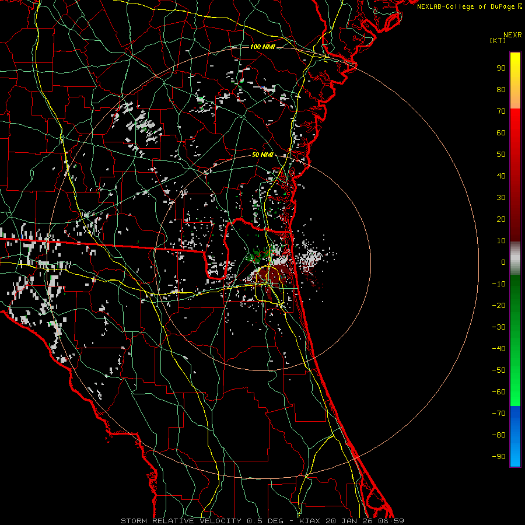Screen dimensions: 525x525
Task: Click the 100 NMI range ring label
Action: (x=262, y=47)
